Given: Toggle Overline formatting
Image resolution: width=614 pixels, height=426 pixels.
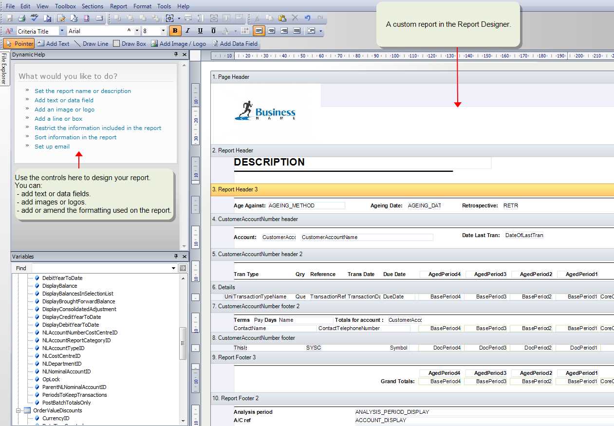Looking at the screenshot, I should 213,31.
